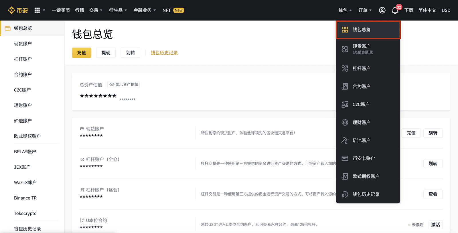
Task: Select 理财账户 in the left sidebar
Action: (x=32, y=105)
